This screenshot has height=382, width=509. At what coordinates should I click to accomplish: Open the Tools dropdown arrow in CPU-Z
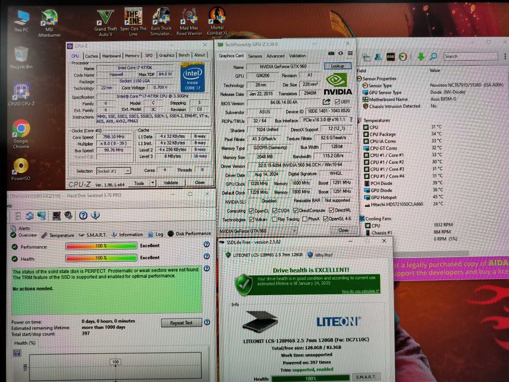[153, 183]
